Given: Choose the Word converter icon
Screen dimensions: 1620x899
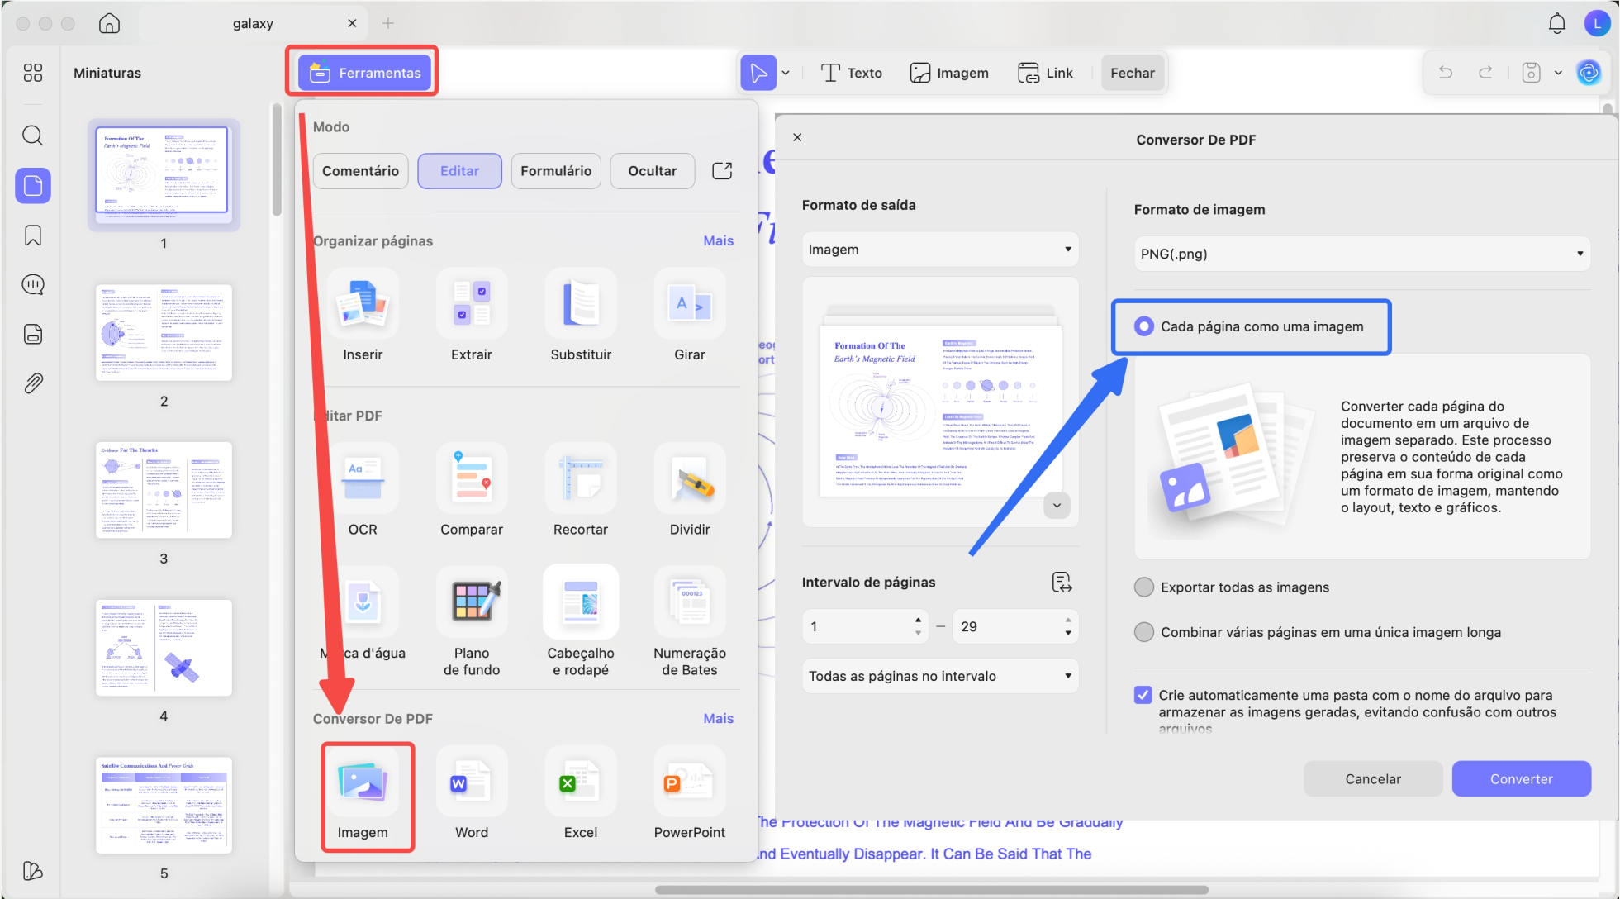Looking at the screenshot, I should 471,782.
